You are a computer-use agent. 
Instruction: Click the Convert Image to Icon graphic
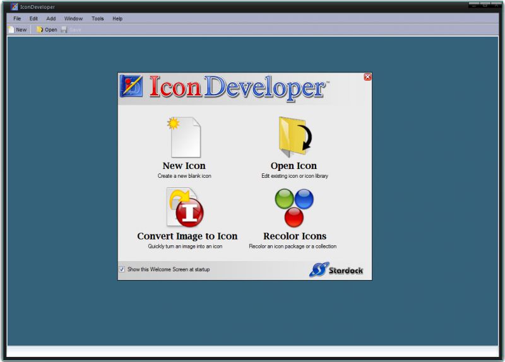tap(185, 207)
